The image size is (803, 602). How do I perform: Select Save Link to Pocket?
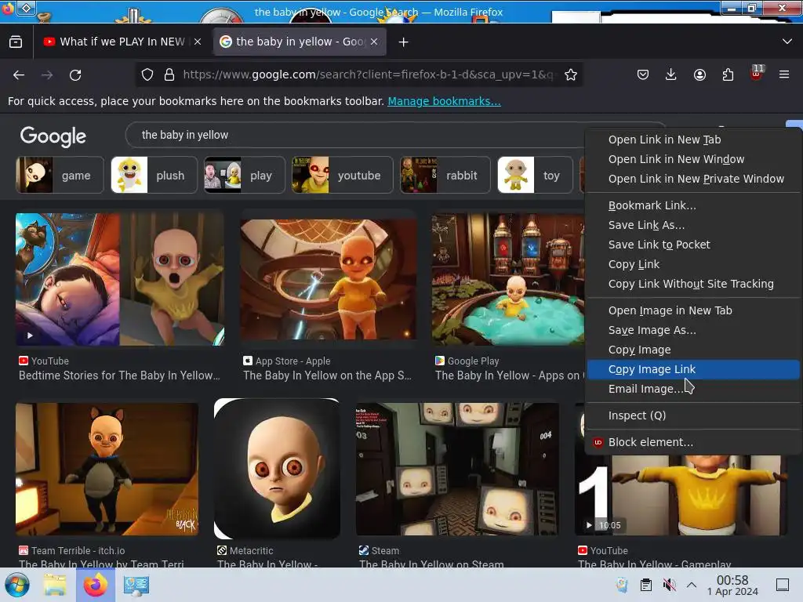click(693, 245)
